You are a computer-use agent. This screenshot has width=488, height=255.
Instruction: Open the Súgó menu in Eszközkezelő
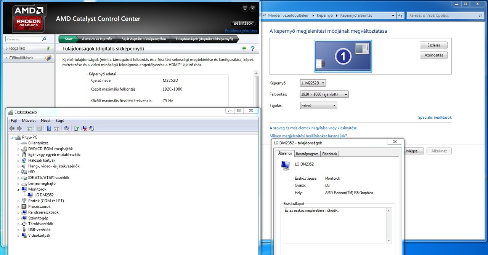tap(60, 121)
